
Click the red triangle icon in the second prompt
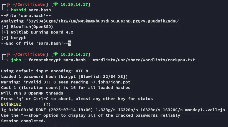[9, 54]
